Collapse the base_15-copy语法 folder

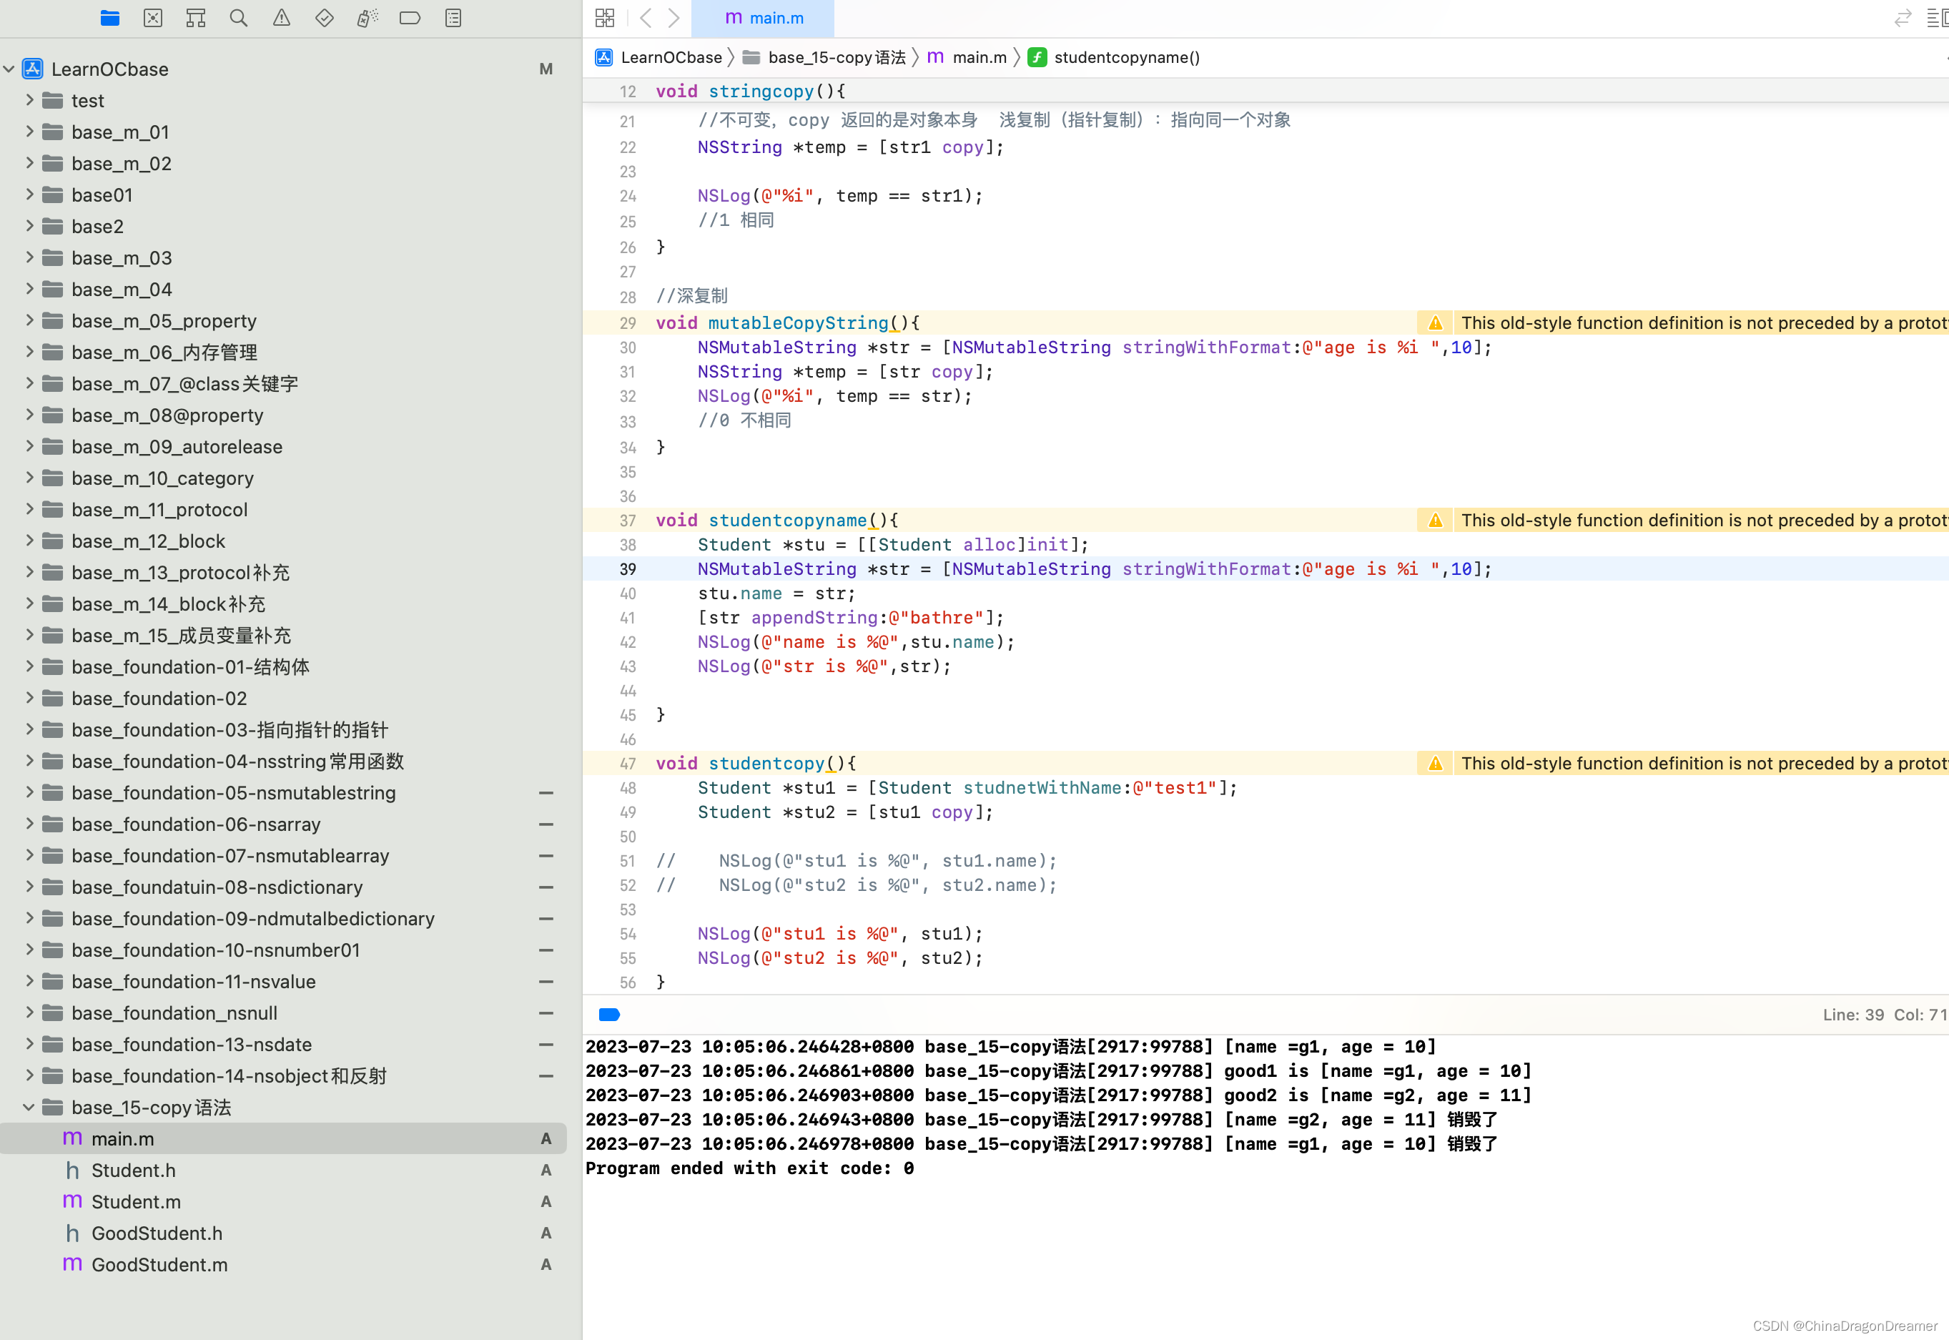(x=29, y=1108)
